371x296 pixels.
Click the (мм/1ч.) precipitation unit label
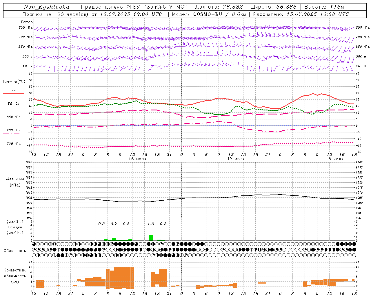pyautogui.click(x=15, y=233)
